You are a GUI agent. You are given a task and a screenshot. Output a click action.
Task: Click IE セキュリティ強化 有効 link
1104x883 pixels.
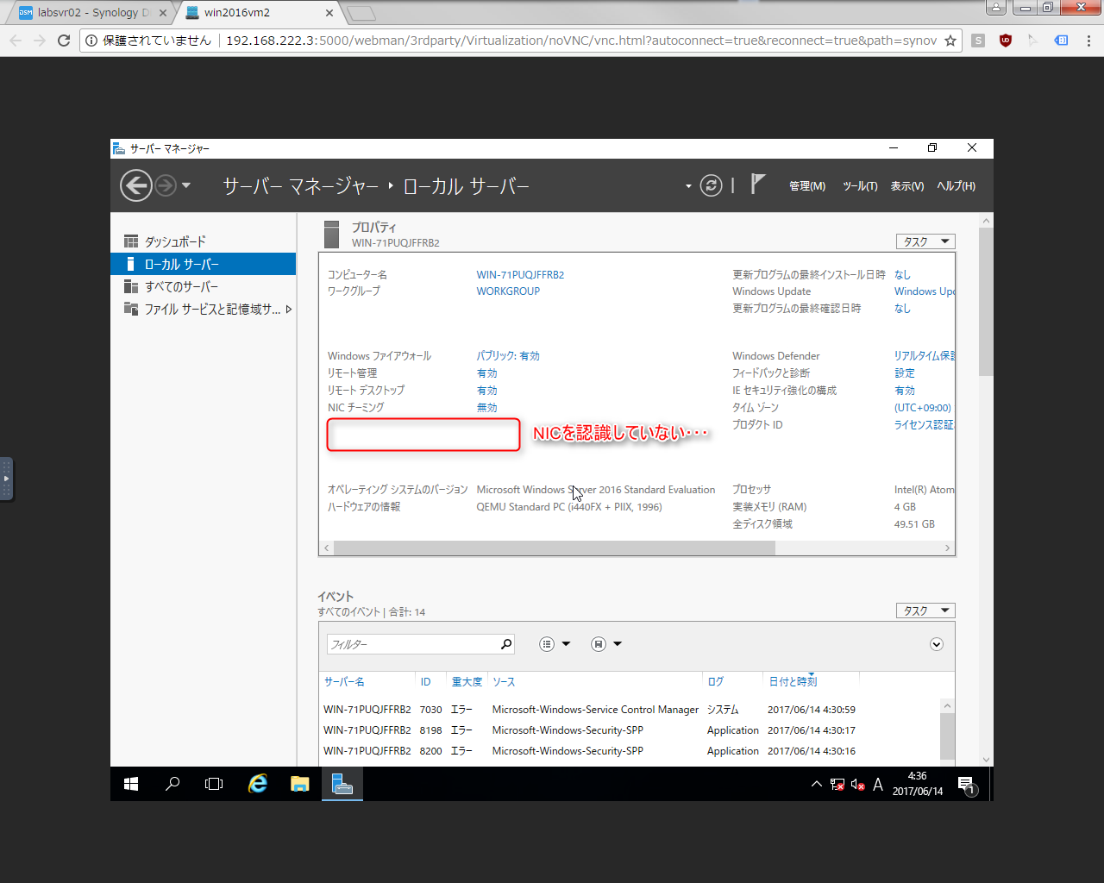(904, 390)
